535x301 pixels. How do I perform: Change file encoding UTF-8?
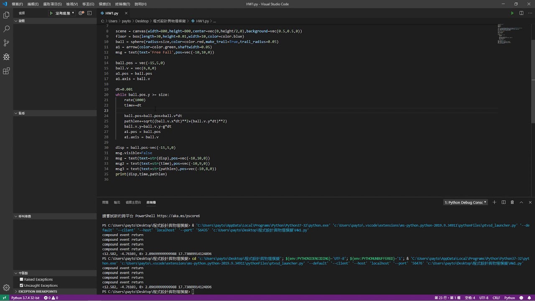point(484,298)
